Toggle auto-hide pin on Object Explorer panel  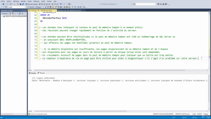coord(24,11)
